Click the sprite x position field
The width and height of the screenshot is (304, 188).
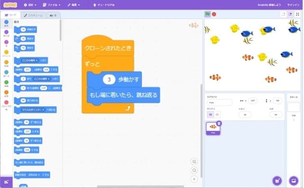(253, 100)
